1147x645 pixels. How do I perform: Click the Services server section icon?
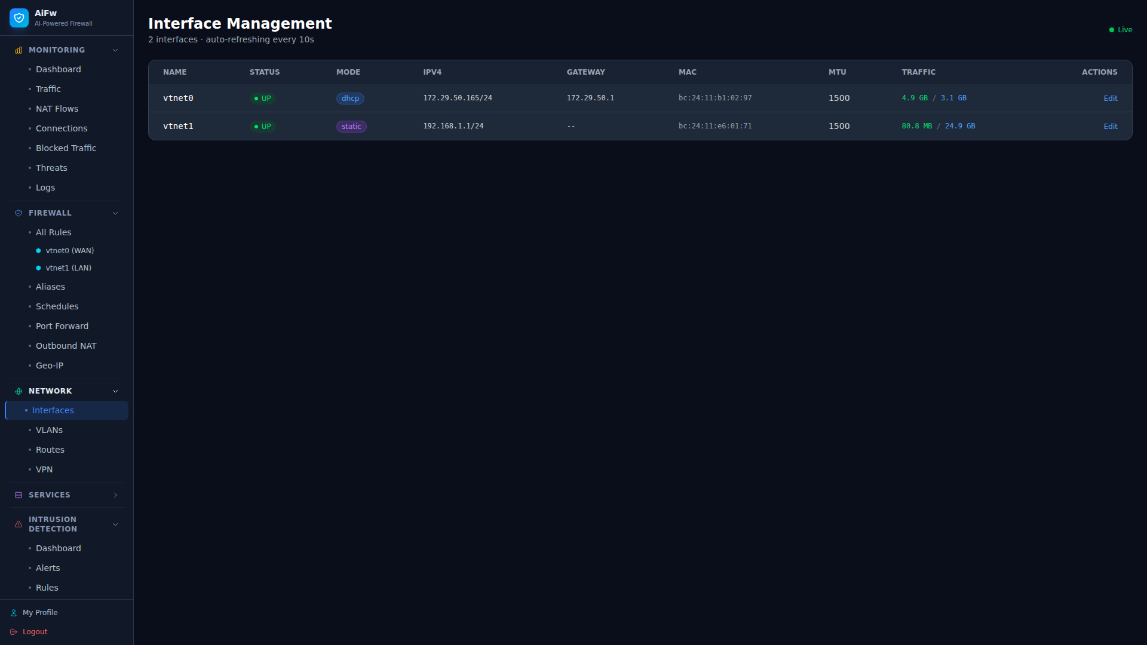(x=19, y=495)
